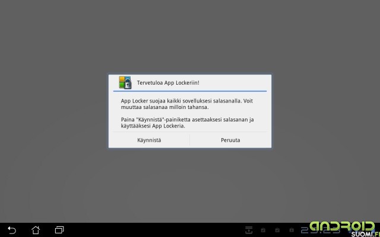Open the recent apps overview icon
This screenshot has height=237, width=380.
[x=59, y=230]
